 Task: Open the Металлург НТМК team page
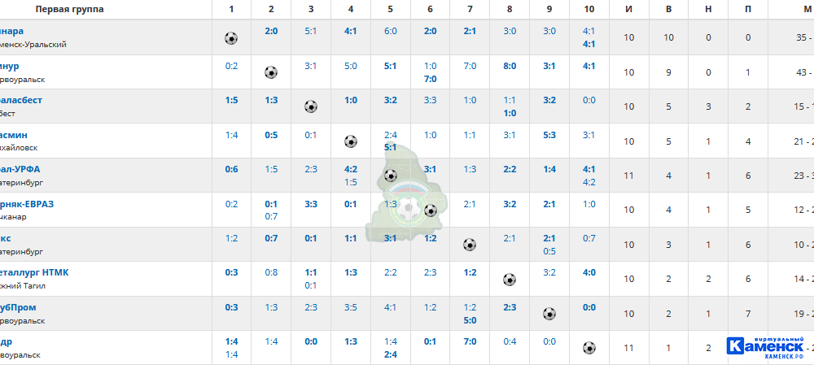pyautogui.click(x=34, y=272)
